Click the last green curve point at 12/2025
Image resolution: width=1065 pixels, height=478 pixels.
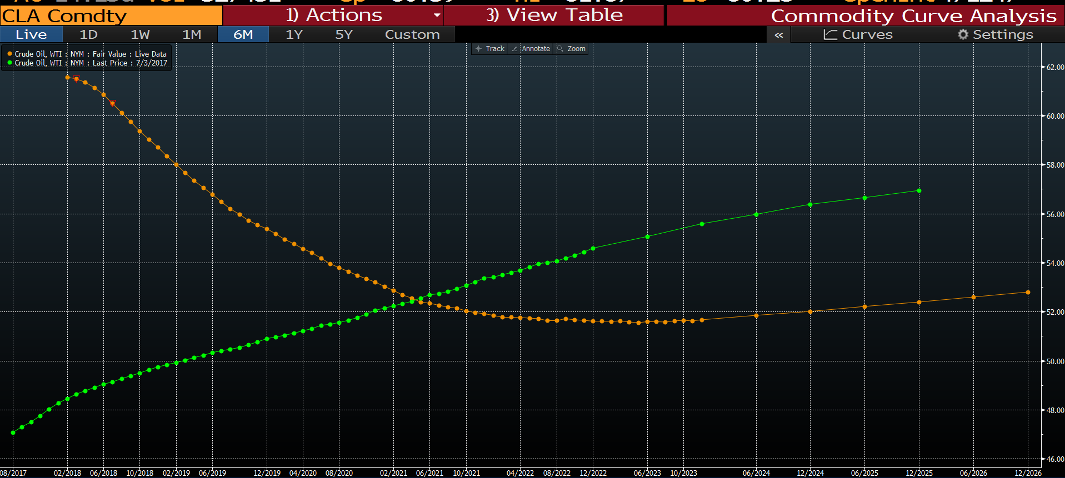(919, 190)
